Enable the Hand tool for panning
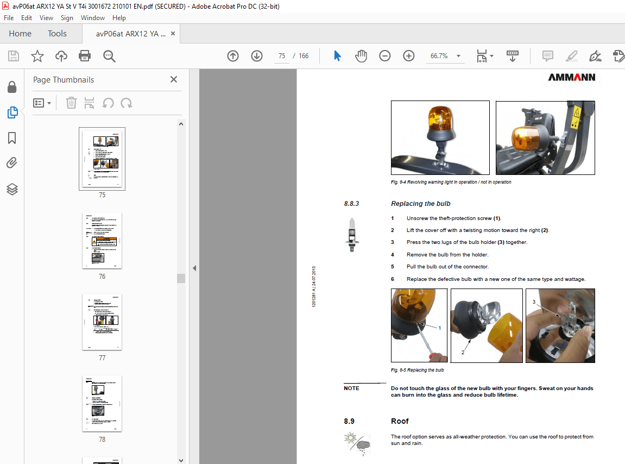625x464 pixels. click(361, 56)
